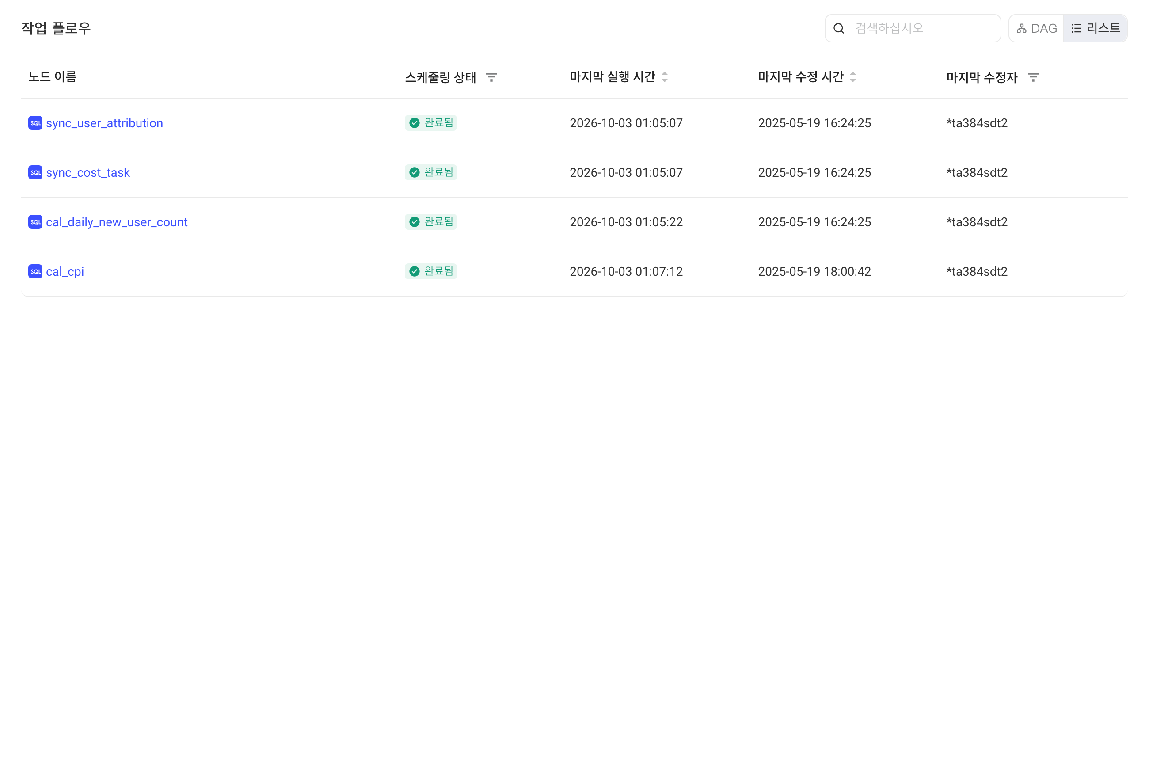Click SQL icon beside cal_daily_new_user_count
Viewport: 1149px width, 769px height.
35,222
